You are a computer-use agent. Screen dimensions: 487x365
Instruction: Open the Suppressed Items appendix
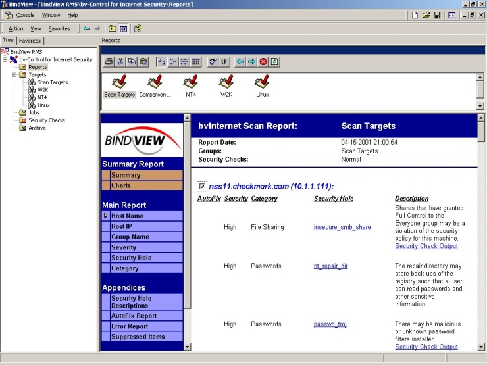click(142, 337)
